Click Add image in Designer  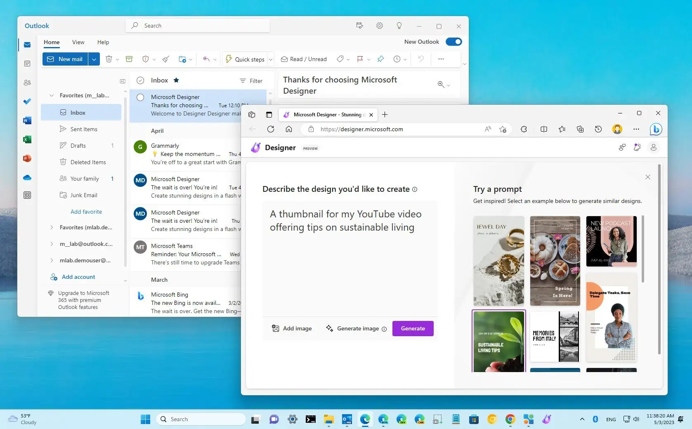[x=292, y=328]
